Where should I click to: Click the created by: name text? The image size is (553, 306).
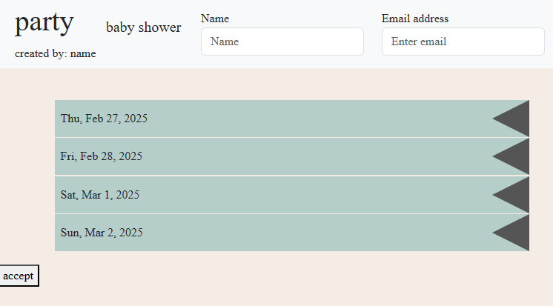tap(56, 53)
